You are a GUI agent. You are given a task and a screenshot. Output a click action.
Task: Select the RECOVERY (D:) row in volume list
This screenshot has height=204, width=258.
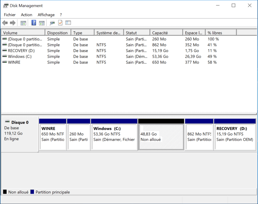click(21, 51)
